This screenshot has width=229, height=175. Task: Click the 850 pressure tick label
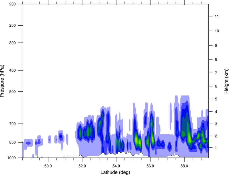coord(12,142)
